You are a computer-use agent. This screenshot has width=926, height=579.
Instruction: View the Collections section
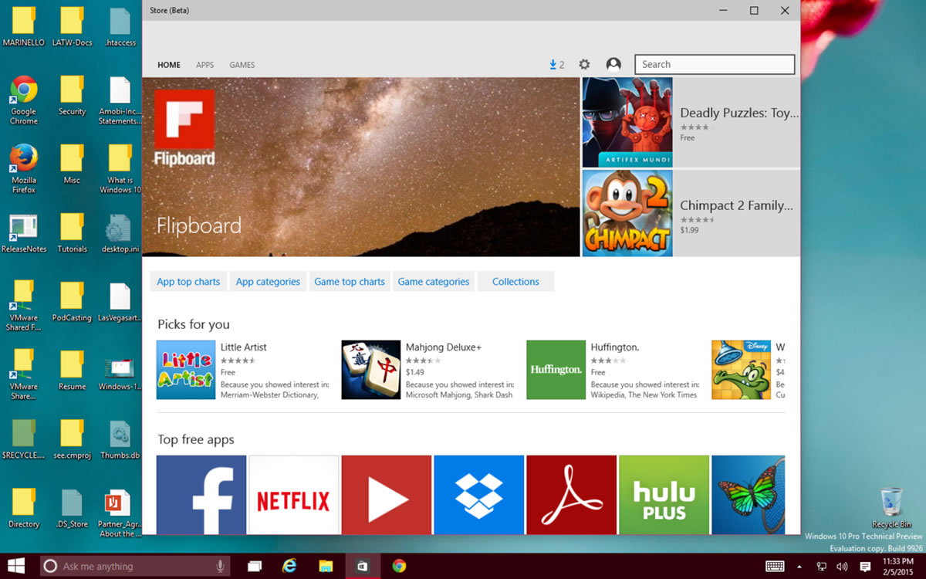[515, 281]
